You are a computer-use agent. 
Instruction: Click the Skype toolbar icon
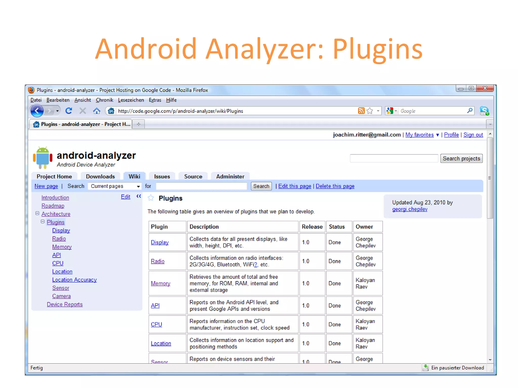484,111
